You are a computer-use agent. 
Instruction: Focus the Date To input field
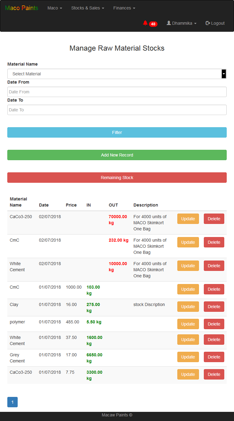click(117, 110)
